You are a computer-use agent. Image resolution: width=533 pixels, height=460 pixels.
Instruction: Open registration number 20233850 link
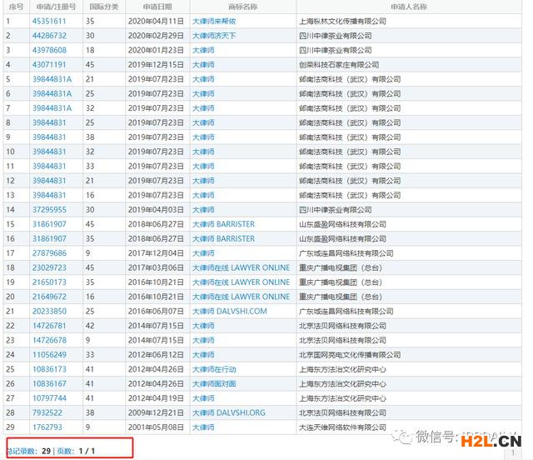point(49,312)
